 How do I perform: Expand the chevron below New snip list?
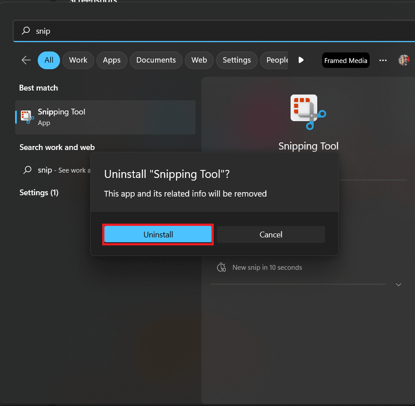pyautogui.click(x=398, y=285)
